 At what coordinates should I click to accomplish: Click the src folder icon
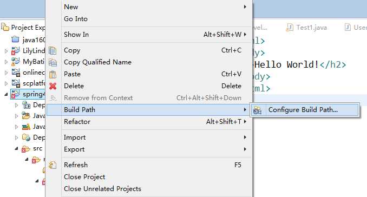26,149
